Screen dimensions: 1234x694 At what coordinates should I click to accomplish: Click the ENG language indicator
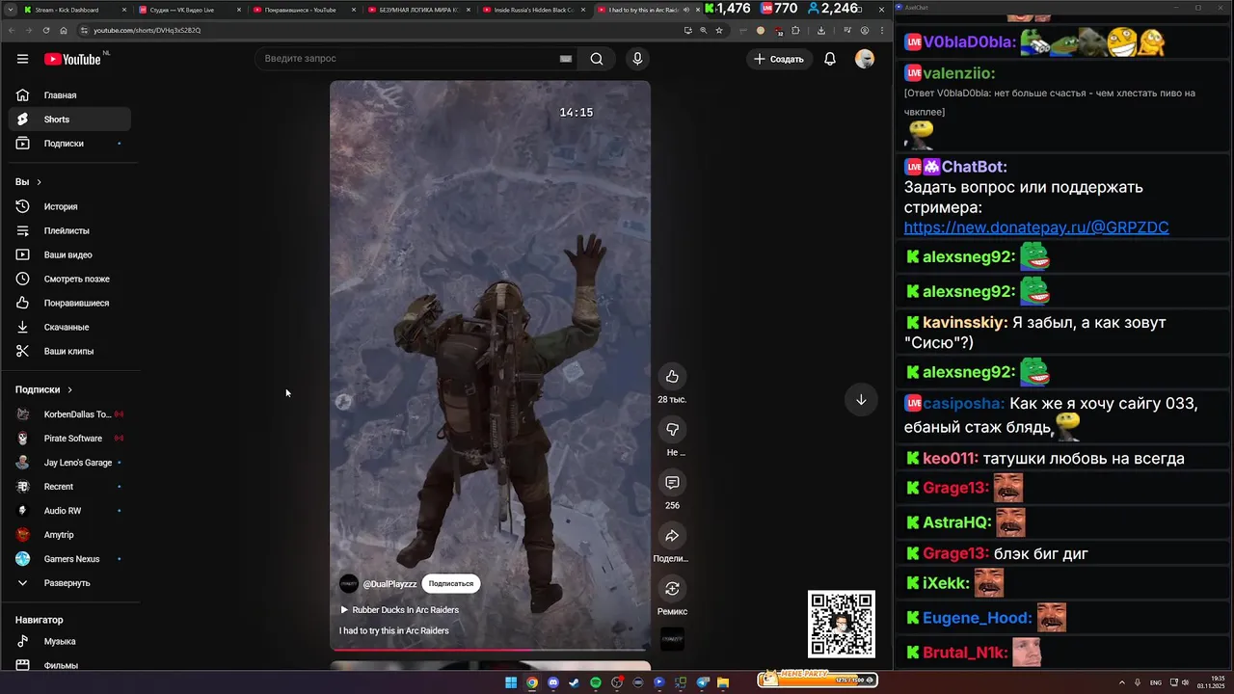click(1156, 682)
